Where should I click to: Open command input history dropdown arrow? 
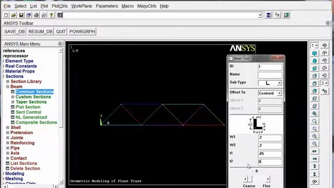[x=260, y=15]
